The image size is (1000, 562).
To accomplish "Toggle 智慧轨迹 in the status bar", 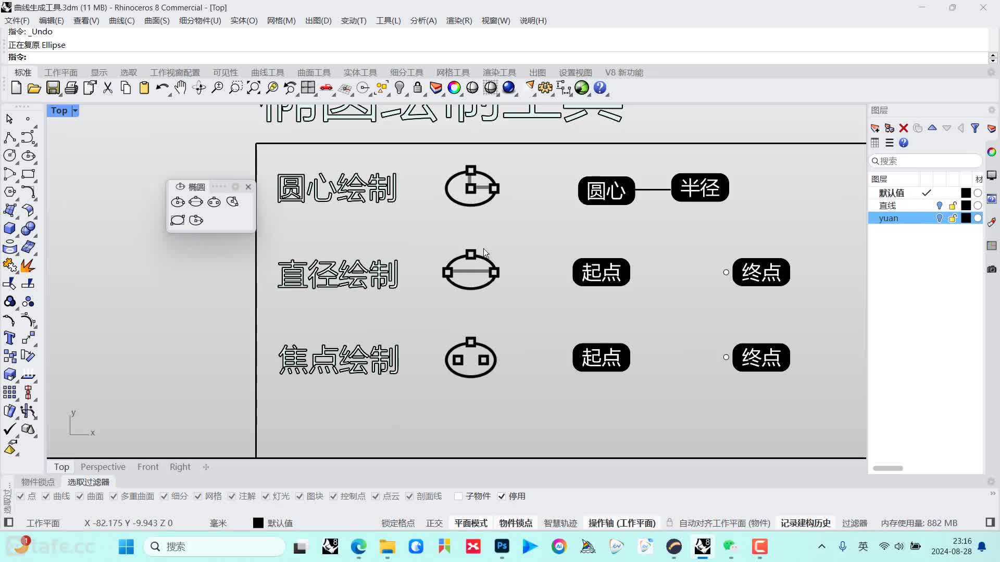I will pos(560,523).
